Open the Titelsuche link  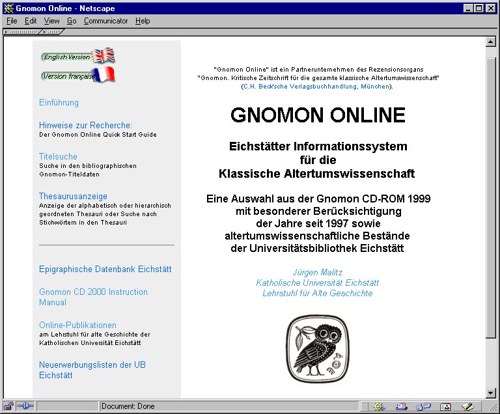58,156
